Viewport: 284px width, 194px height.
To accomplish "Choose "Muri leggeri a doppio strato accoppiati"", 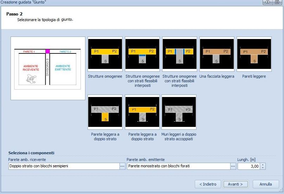I will (179, 112).
